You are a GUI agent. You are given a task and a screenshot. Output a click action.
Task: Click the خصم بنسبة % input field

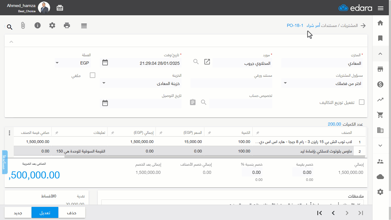point(252,172)
